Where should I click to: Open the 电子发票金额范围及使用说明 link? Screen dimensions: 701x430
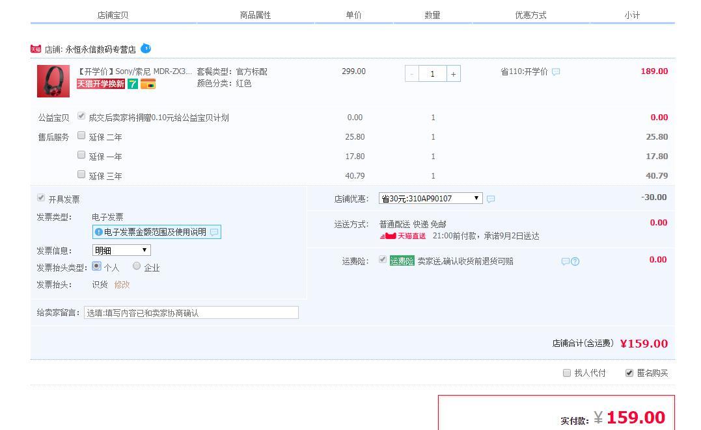pyautogui.click(x=155, y=233)
